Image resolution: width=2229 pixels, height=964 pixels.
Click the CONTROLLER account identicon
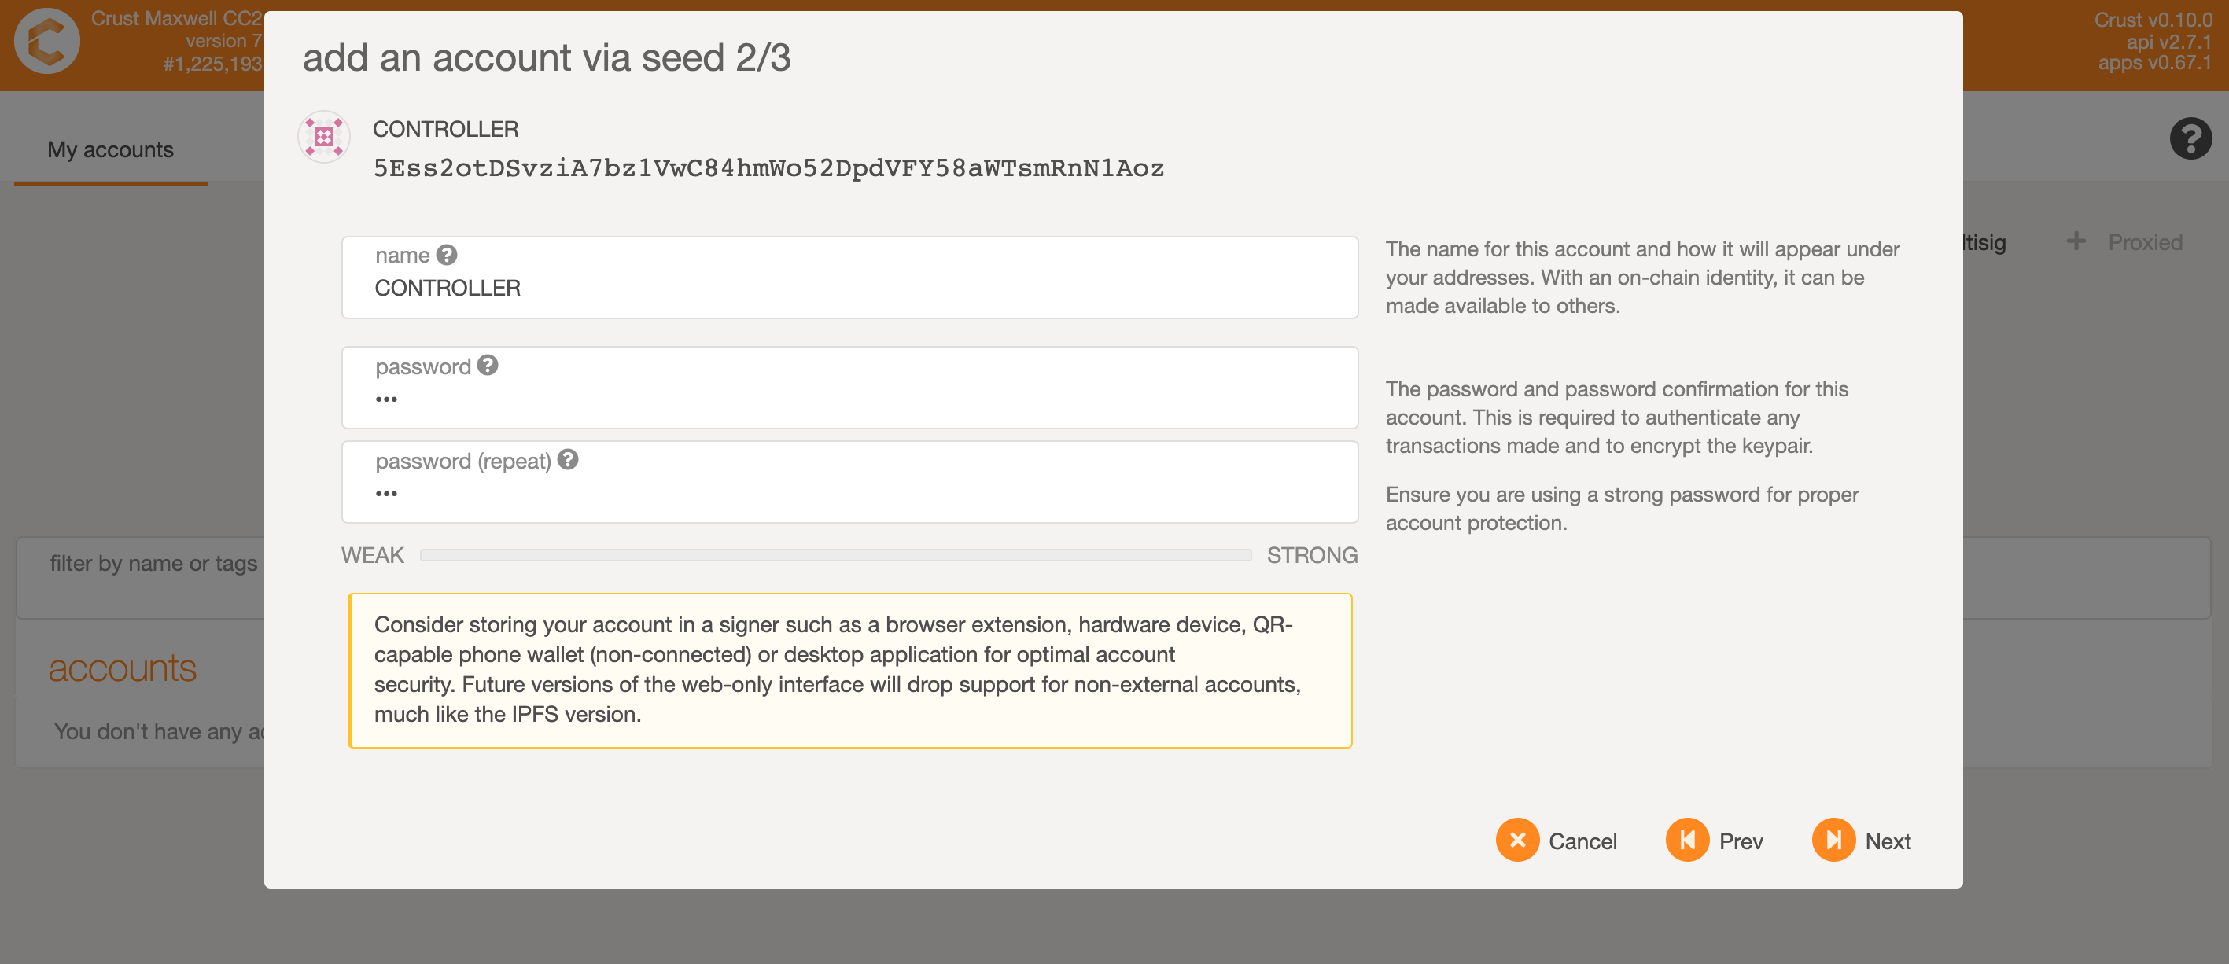coord(323,137)
